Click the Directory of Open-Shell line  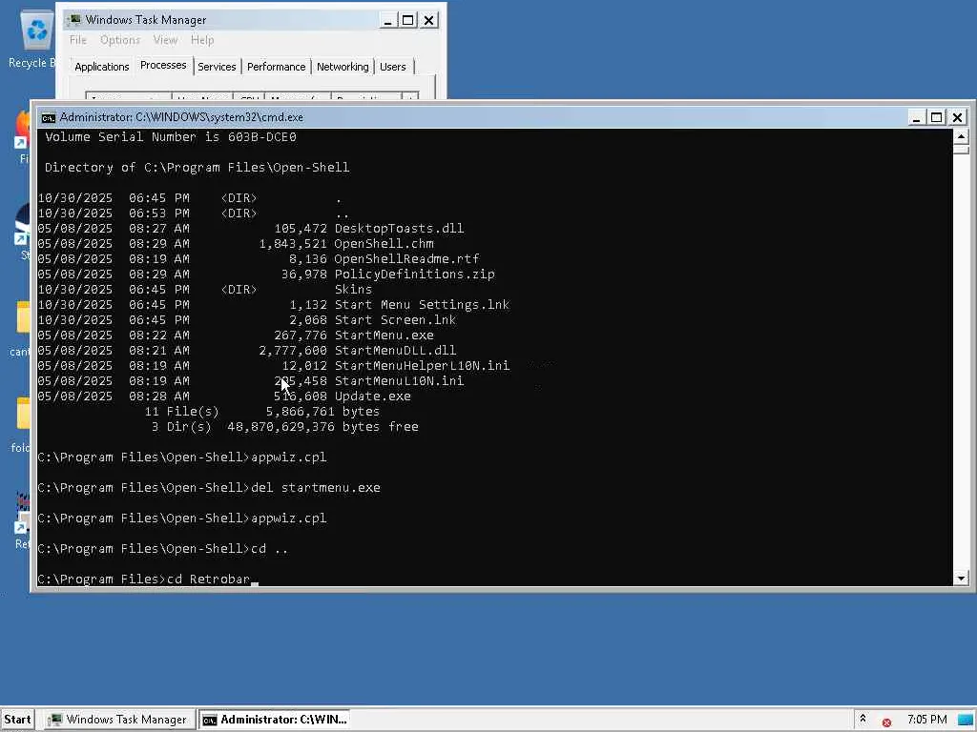[x=197, y=168]
